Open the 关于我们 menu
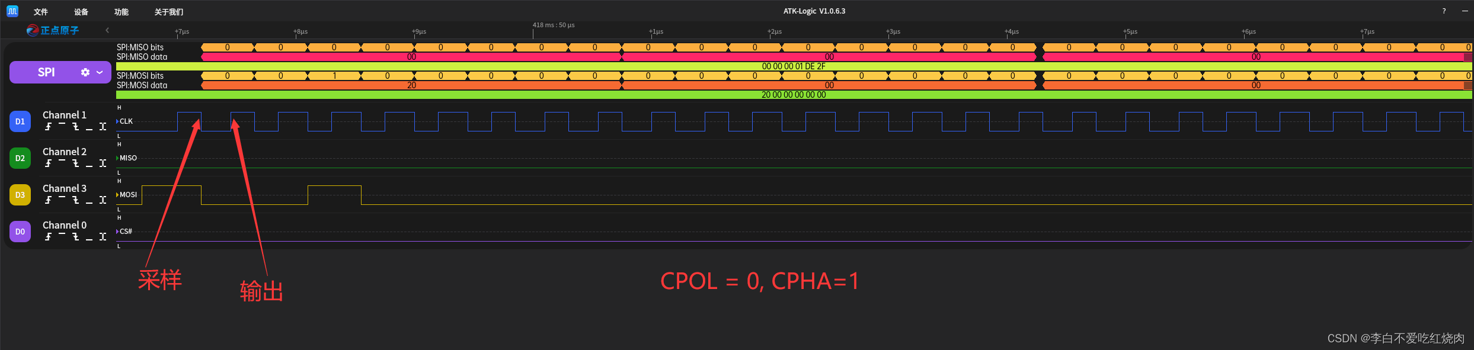 (x=169, y=12)
